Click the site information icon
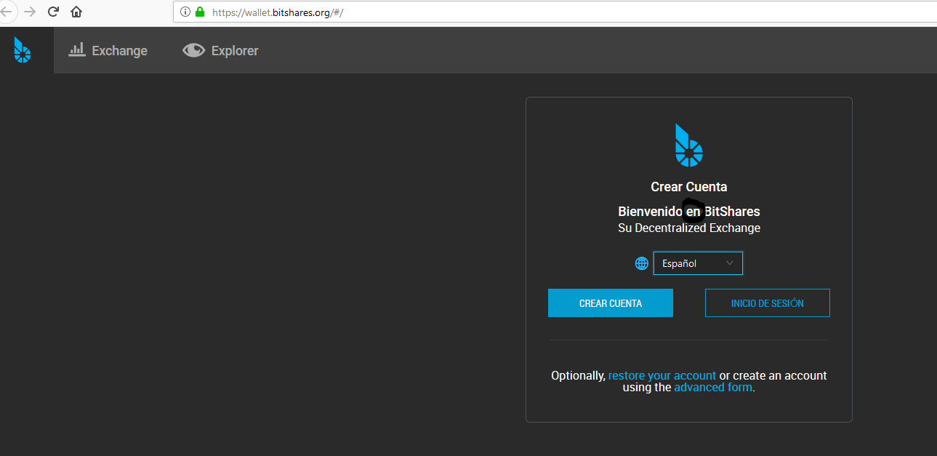937x456 pixels. [185, 12]
